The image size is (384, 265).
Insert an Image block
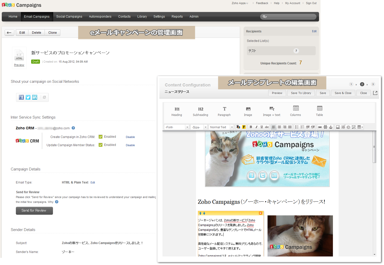[x=248, y=112]
